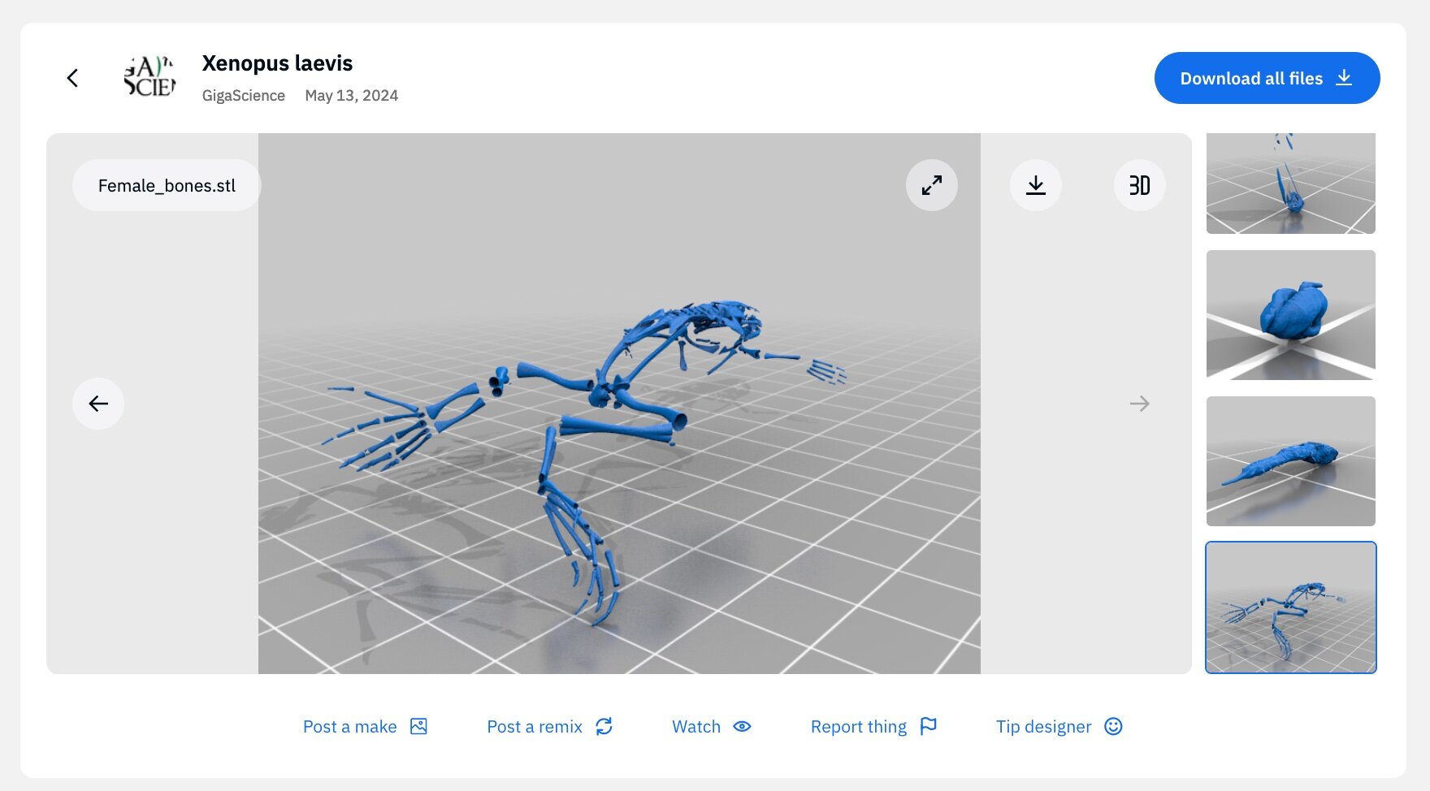Select the top partially visible bone thumbnail
Image resolution: width=1430 pixels, height=791 pixels.
point(1291,184)
